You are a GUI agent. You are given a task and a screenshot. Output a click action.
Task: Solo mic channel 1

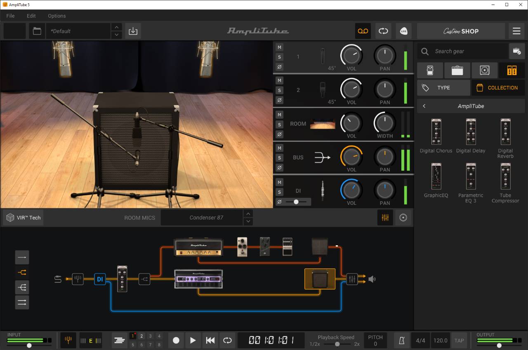pos(279,57)
